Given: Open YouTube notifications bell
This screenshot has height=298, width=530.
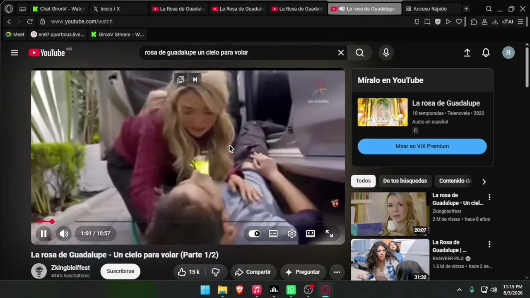Looking at the screenshot, I should point(486,53).
